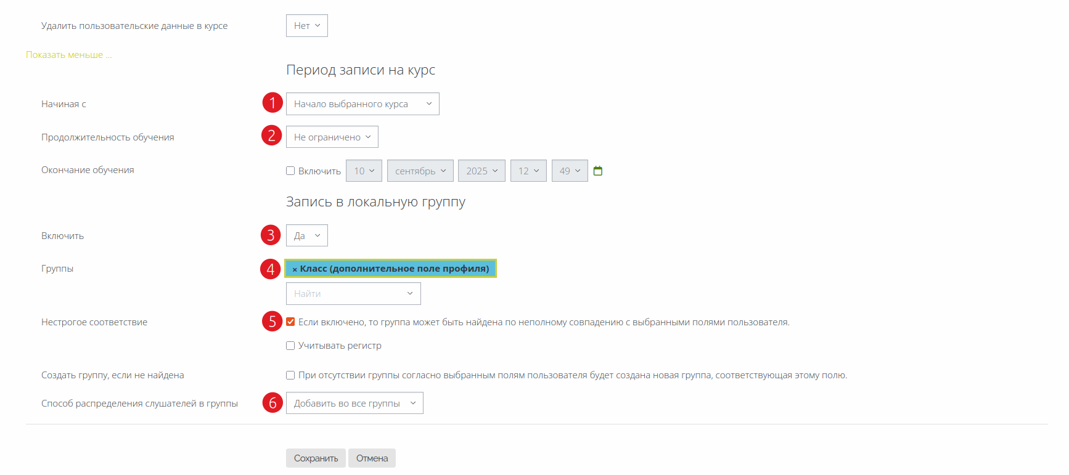Click the 'Сохранить' button
1069x475 pixels.
316,458
